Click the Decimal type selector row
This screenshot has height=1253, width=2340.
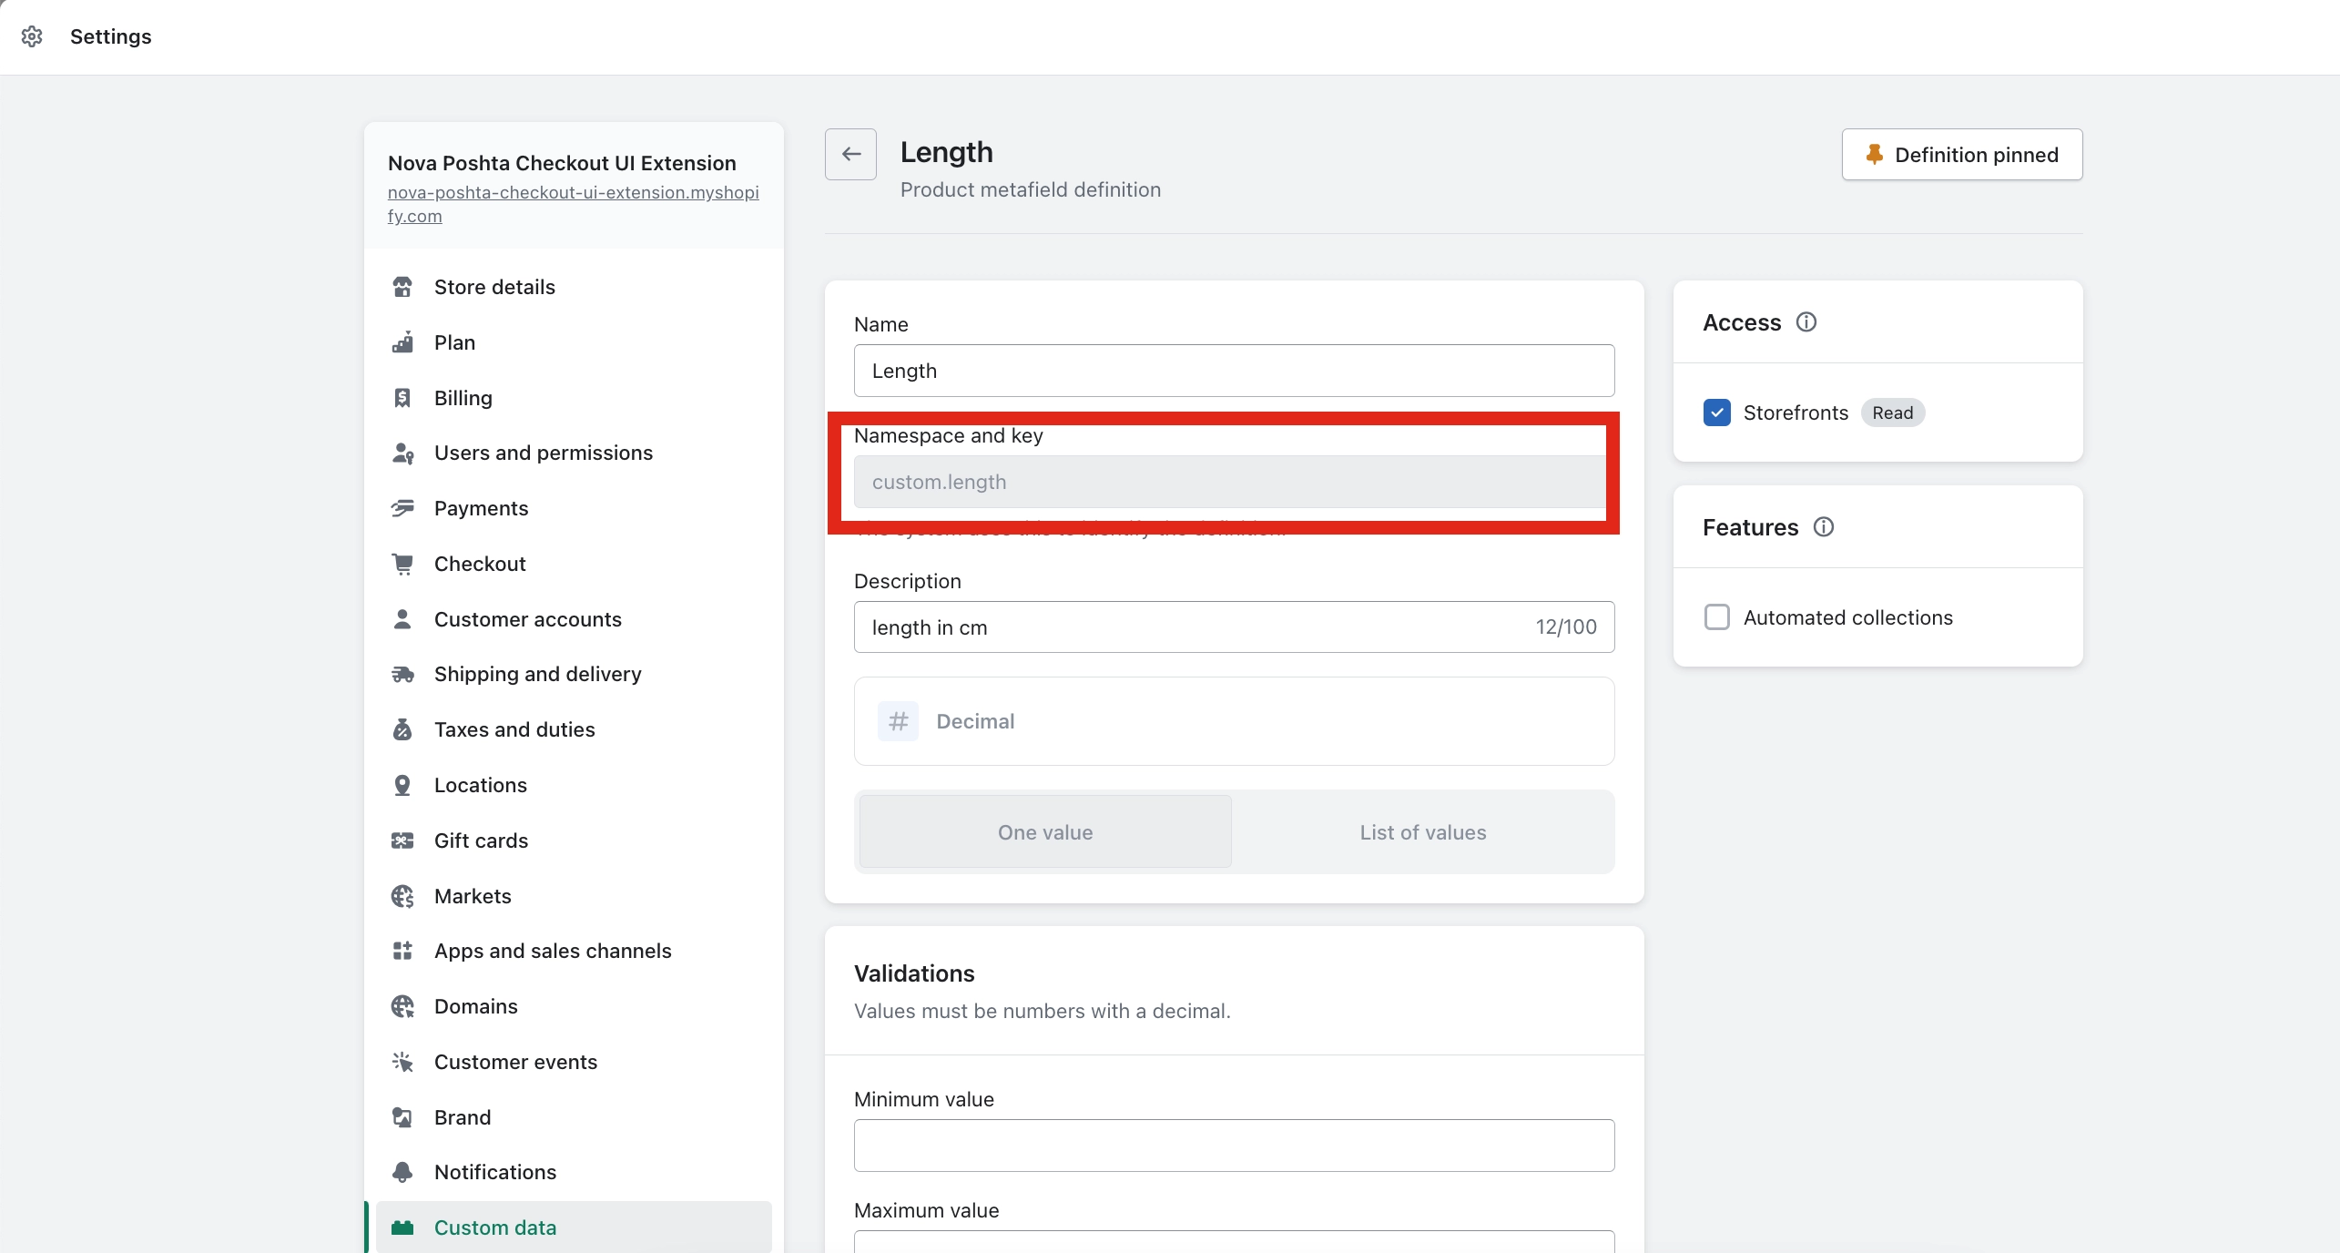1235,721
